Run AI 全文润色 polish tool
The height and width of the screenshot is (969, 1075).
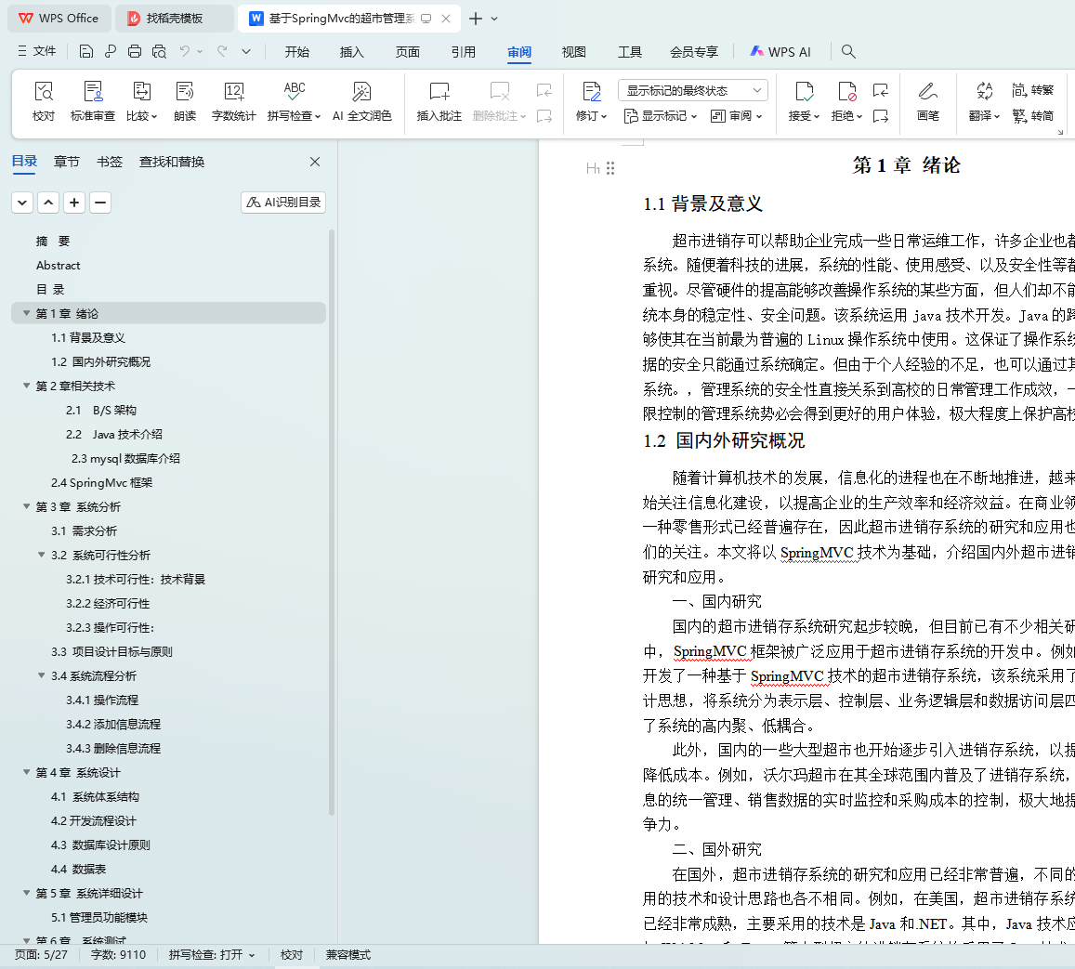coord(362,100)
